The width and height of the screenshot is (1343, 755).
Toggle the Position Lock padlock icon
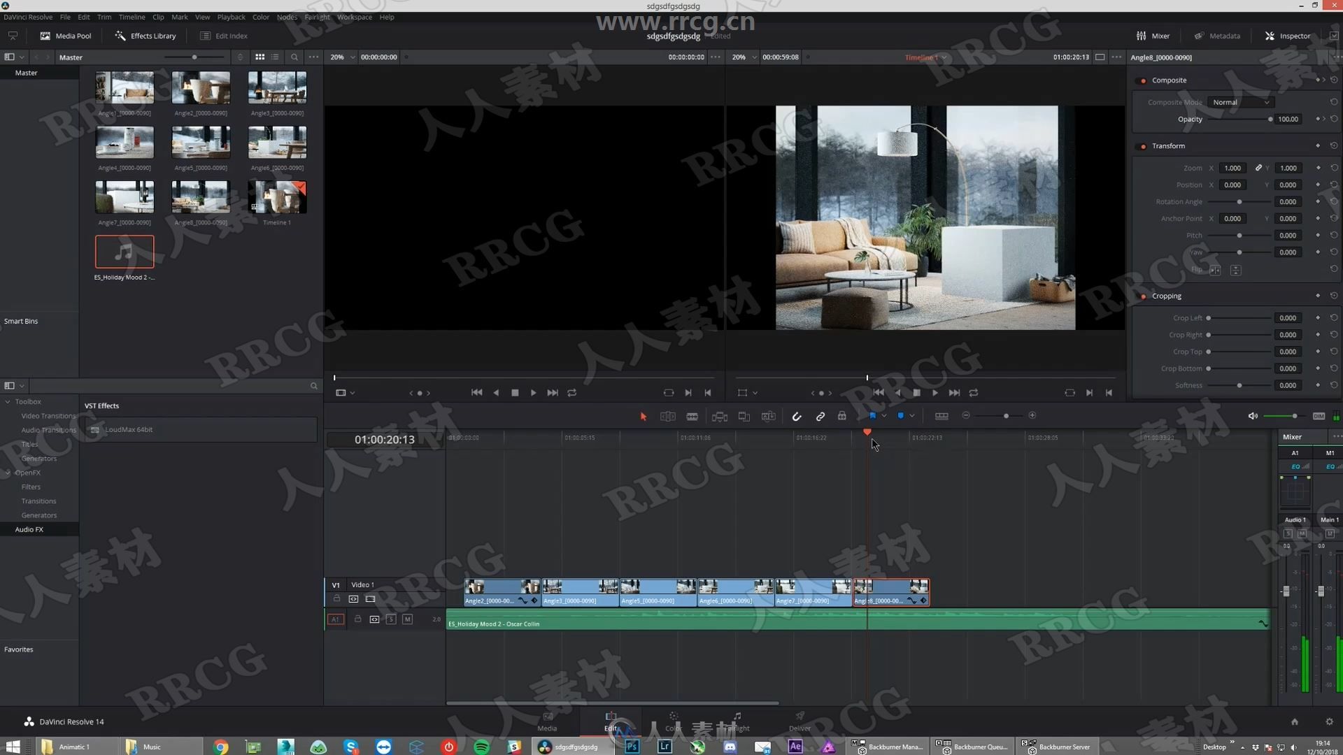coord(842,416)
